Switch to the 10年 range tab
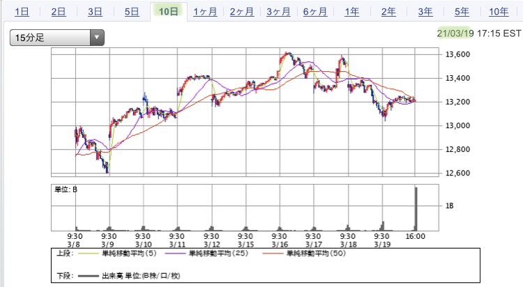The height and width of the screenshot is (287, 523). tap(499, 12)
